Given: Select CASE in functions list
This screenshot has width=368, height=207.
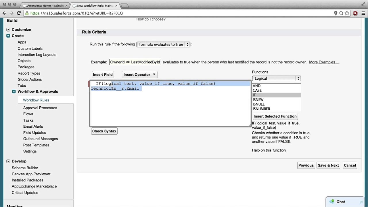Looking at the screenshot, I should pyautogui.click(x=277, y=90).
